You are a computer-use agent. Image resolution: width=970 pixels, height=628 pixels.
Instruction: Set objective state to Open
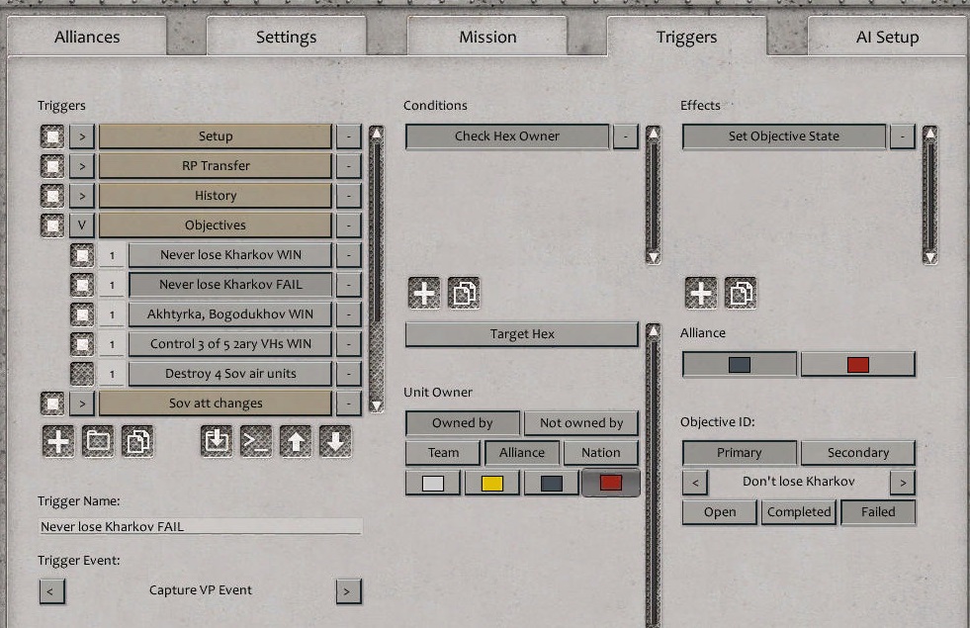tap(720, 512)
